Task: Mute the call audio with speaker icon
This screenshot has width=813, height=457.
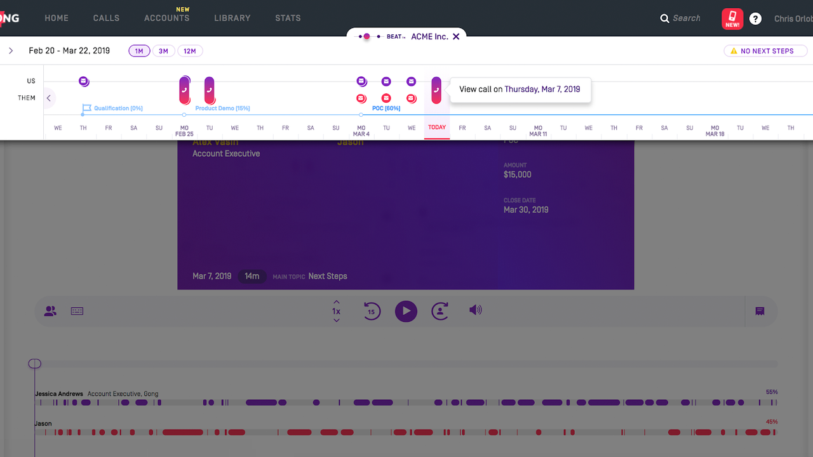Action: click(475, 310)
